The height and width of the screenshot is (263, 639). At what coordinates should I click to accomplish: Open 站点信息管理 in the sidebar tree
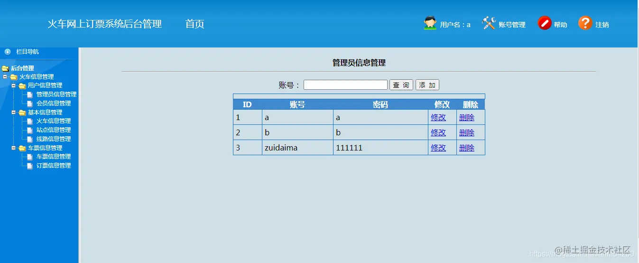[x=54, y=130]
